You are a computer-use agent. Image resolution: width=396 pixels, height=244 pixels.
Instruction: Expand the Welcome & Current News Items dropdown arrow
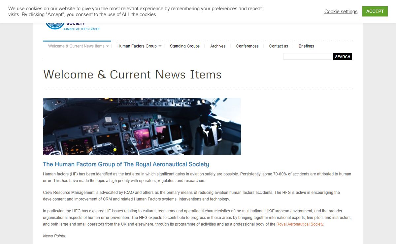coord(108,46)
